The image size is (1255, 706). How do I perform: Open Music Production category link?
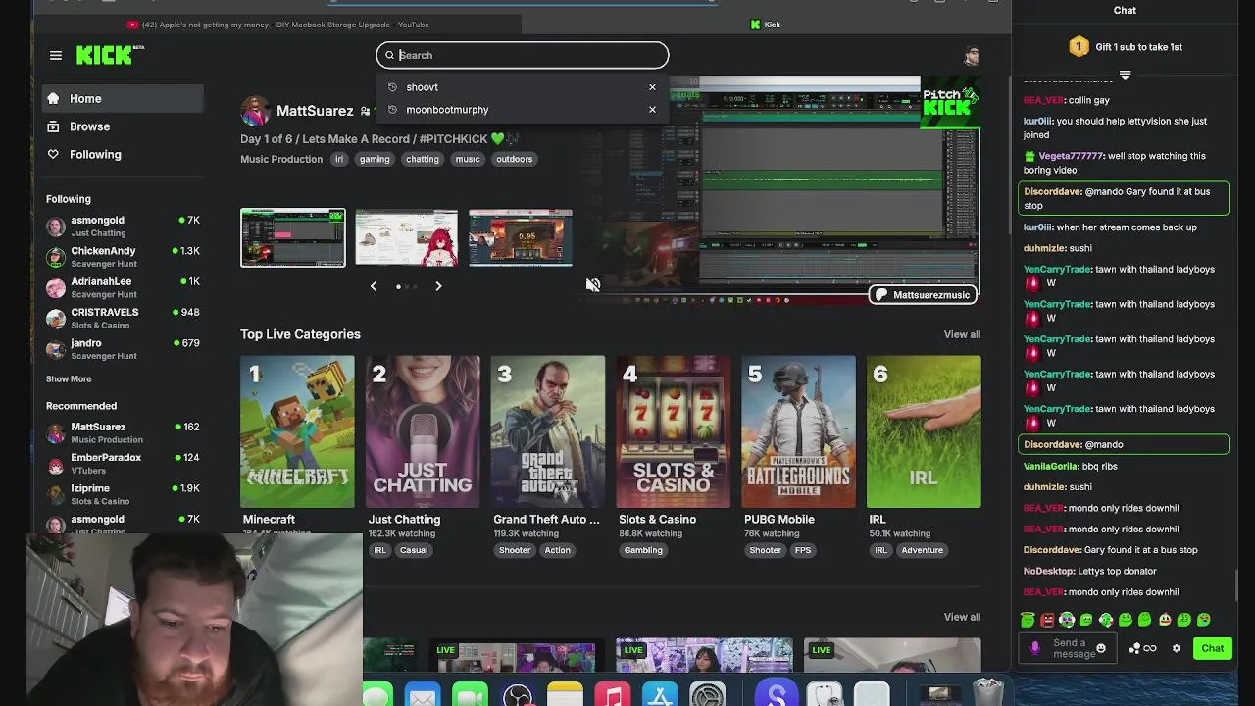pyautogui.click(x=281, y=159)
